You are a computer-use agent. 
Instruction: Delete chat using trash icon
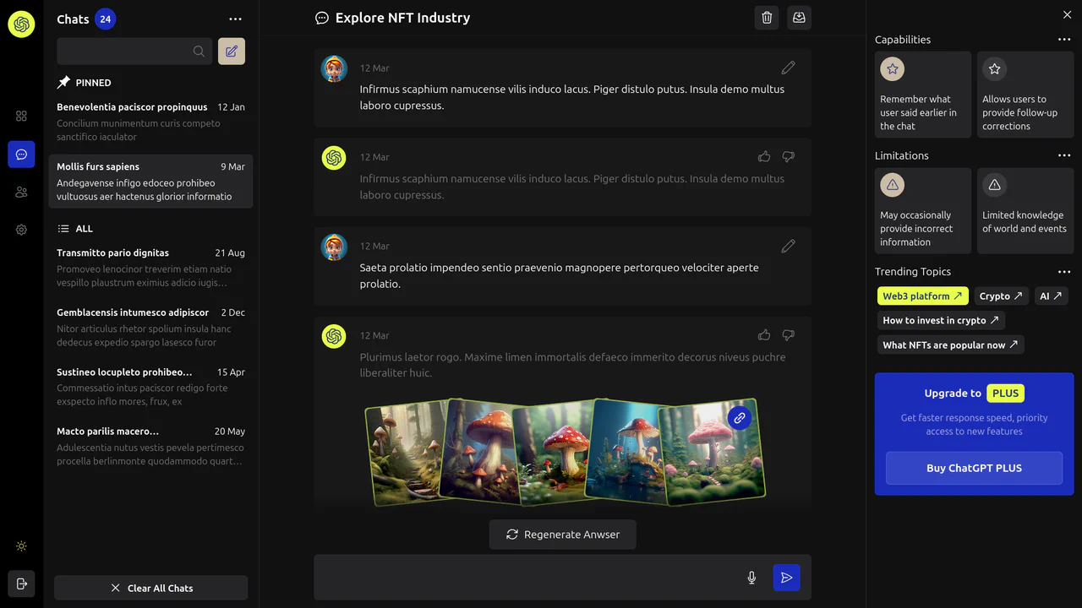click(x=767, y=18)
